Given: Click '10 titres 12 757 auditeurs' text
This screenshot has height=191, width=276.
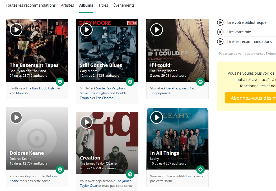Looking at the screenshot, I should pos(29,163).
